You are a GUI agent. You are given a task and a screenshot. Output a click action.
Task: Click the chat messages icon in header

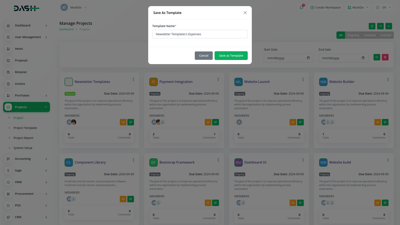click(x=301, y=7)
